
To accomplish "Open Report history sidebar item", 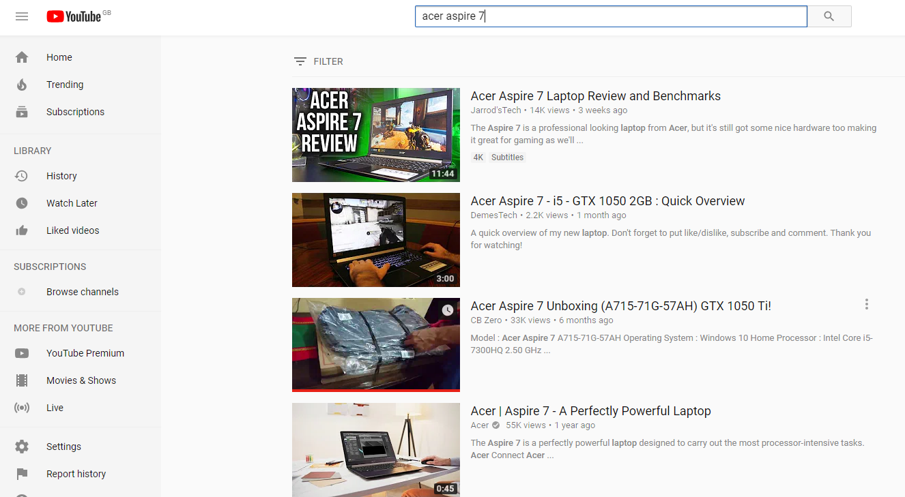I will tap(81, 474).
